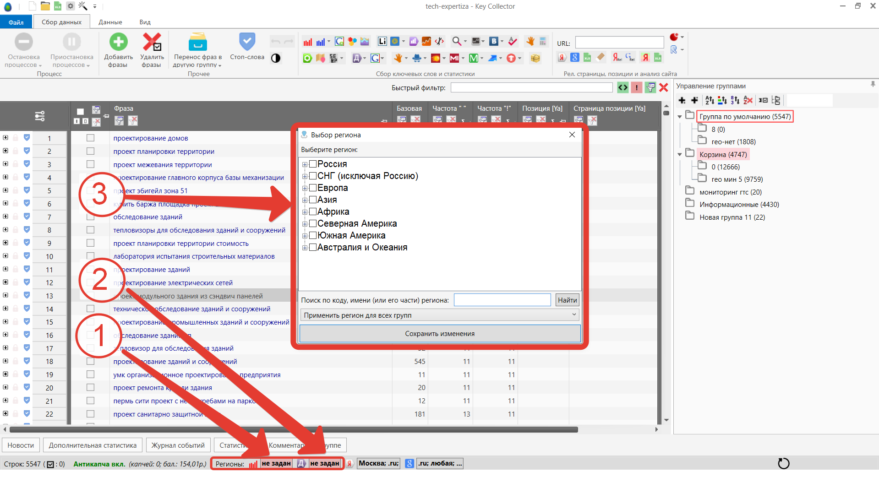Click the Delete phrases red cross icon
The height and width of the screenshot is (477, 879).
[152, 42]
